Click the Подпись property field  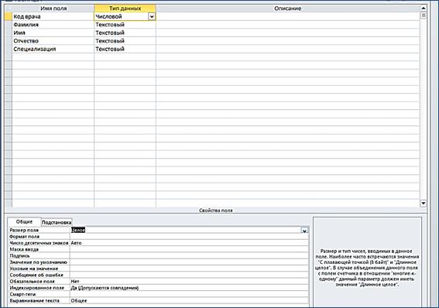pos(189,256)
